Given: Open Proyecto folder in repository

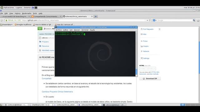Looking at the screenshot, I should (45, 42).
